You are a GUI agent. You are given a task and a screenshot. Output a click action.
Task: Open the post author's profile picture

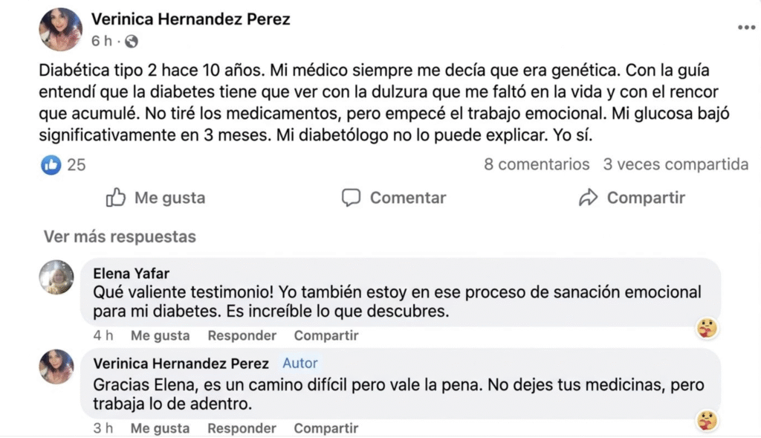(x=60, y=29)
